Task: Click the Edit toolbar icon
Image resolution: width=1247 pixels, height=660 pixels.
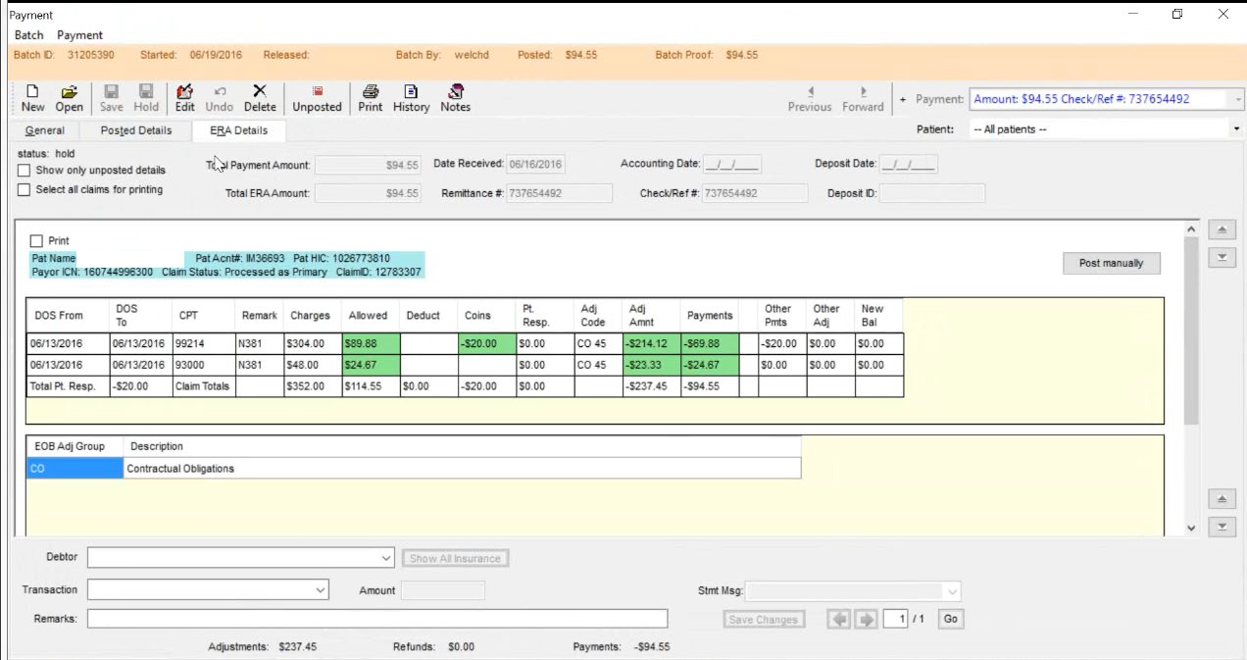Action: [x=184, y=97]
